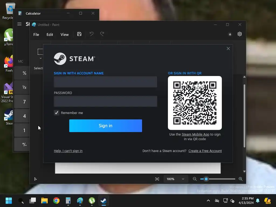Open the Paint Edit menu
The image size is (276, 207).
50,34
